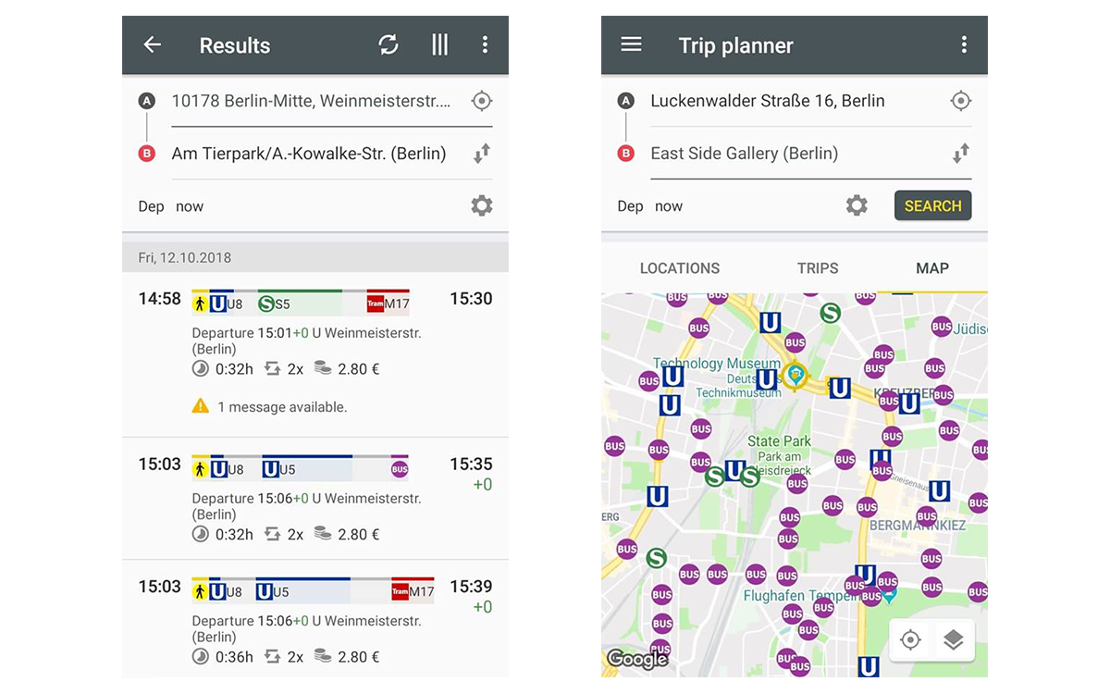This screenshot has width=1110, height=694.
Task: Go back from the Results screen
Action: [x=153, y=44]
